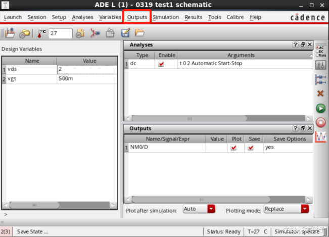
Task: Click Arguments column header in Analyses
Action: (x=241, y=55)
